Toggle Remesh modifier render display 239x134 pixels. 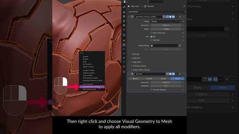pos(173,74)
